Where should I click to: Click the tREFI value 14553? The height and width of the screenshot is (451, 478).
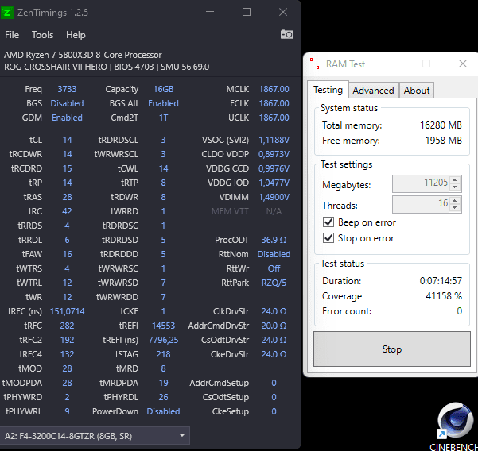pos(163,326)
